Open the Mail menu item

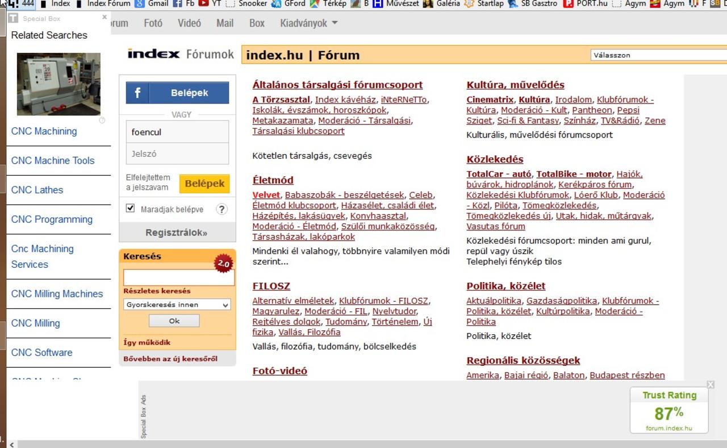(225, 23)
